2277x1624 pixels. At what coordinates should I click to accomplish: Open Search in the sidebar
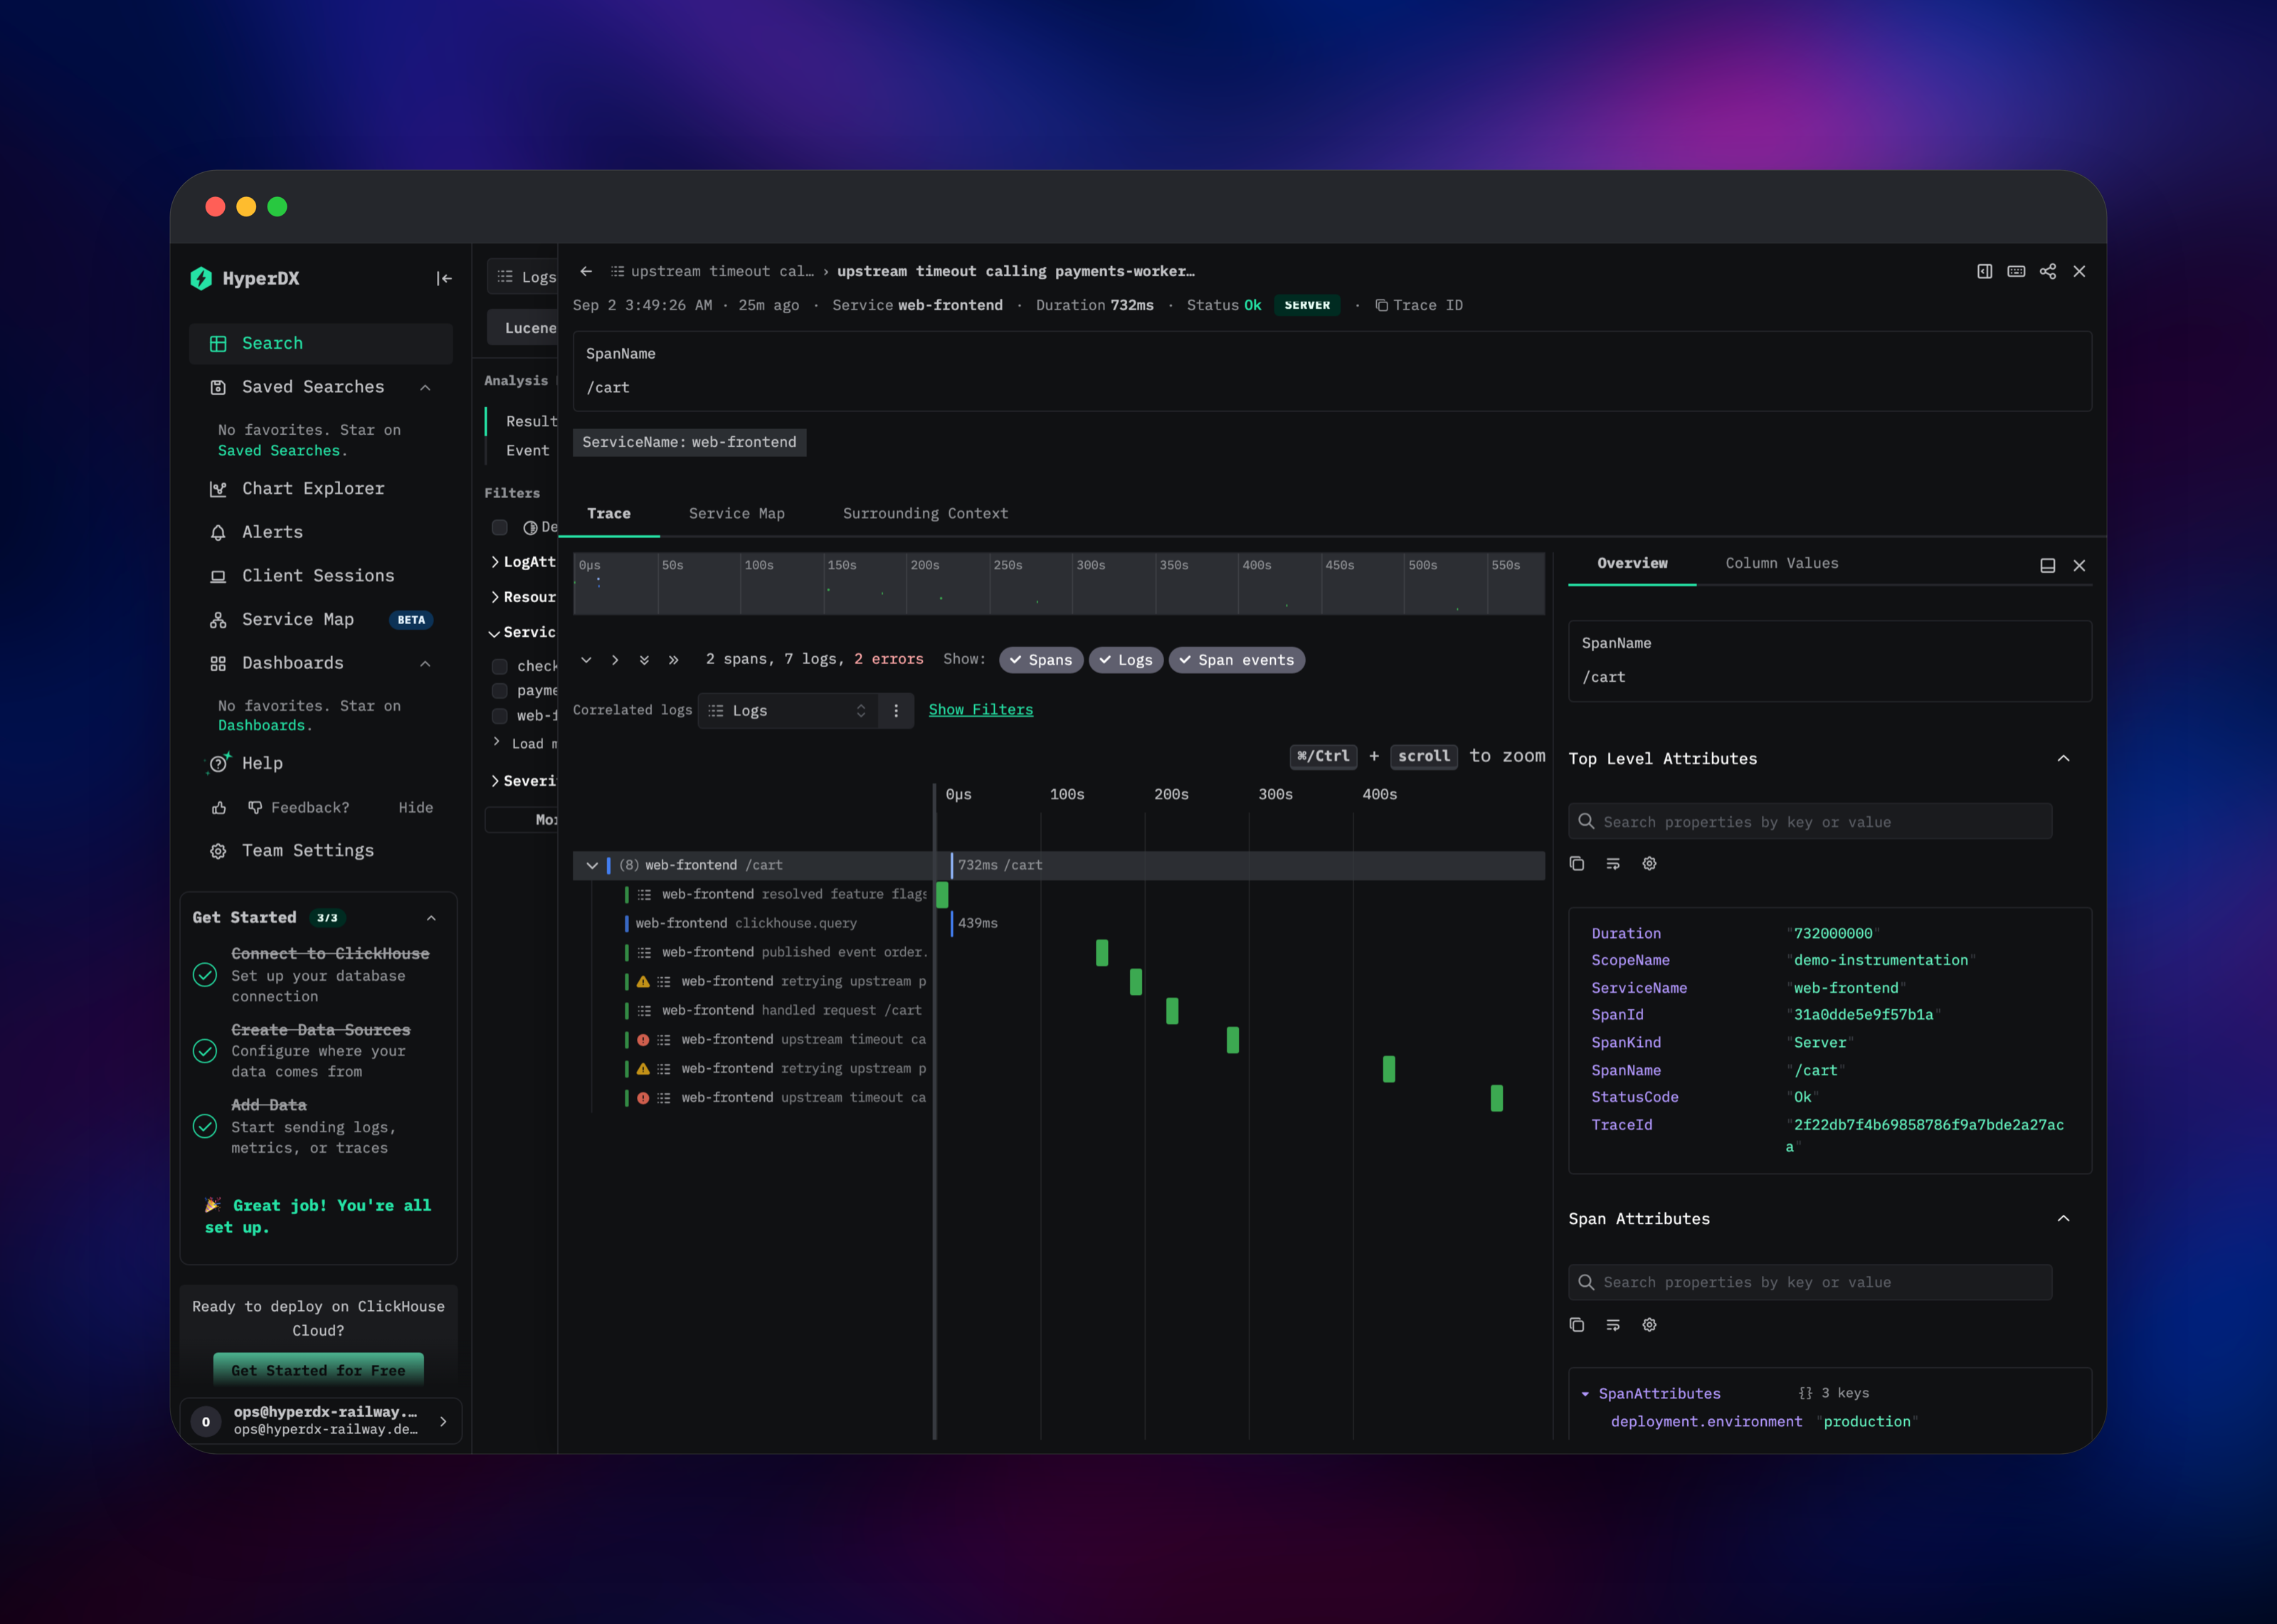[321, 343]
